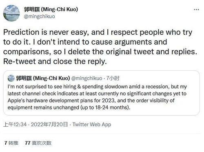Open the quoted tweet author name
The image size is (204, 152).
click(43, 78)
